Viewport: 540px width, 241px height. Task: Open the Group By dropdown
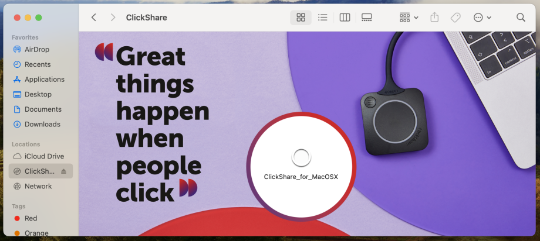[x=409, y=18]
